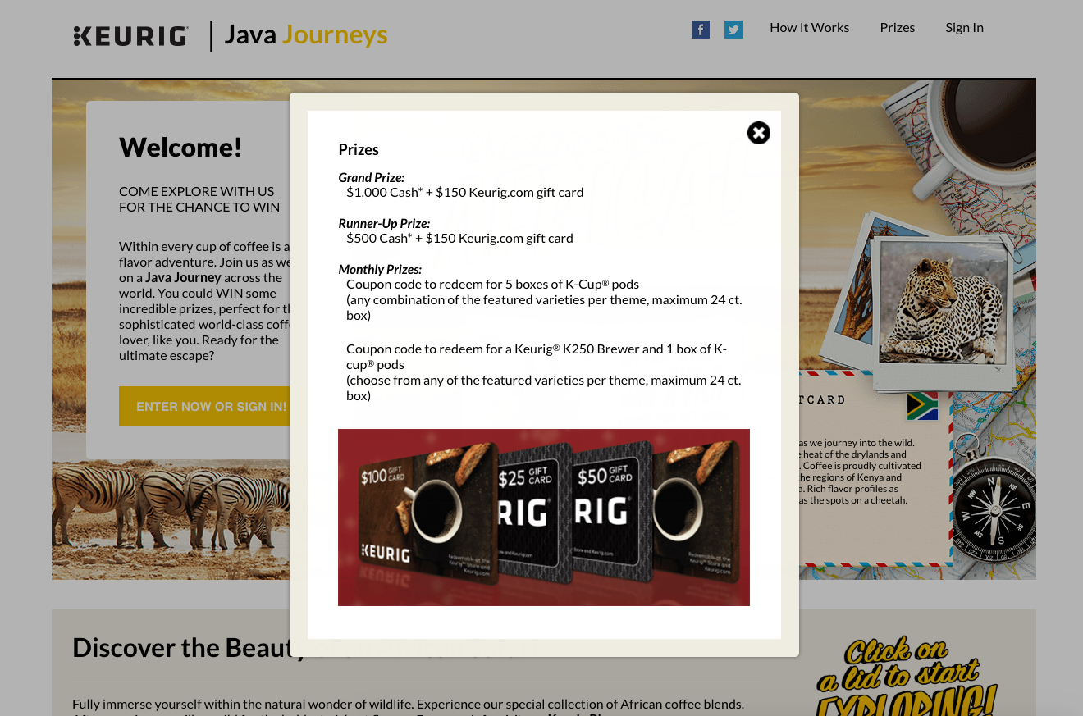Select the 'Grand Prize:' label text

(372, 177)
